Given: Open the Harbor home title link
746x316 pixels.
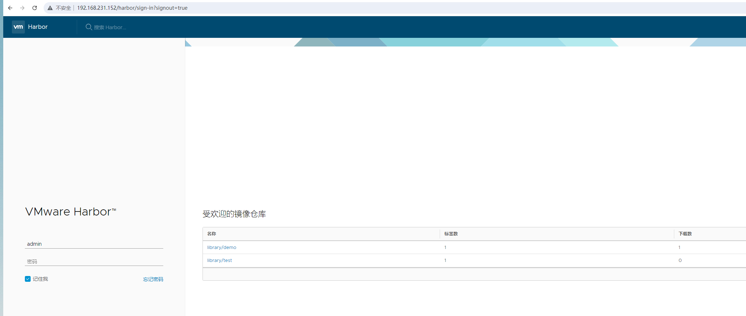Looking at the screenshot, I should (x=38, y=27).
